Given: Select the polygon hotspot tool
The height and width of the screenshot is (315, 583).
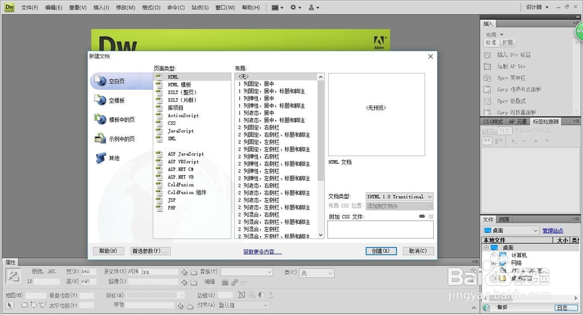Looking at the screenshot, I should (x=43, y=305).
